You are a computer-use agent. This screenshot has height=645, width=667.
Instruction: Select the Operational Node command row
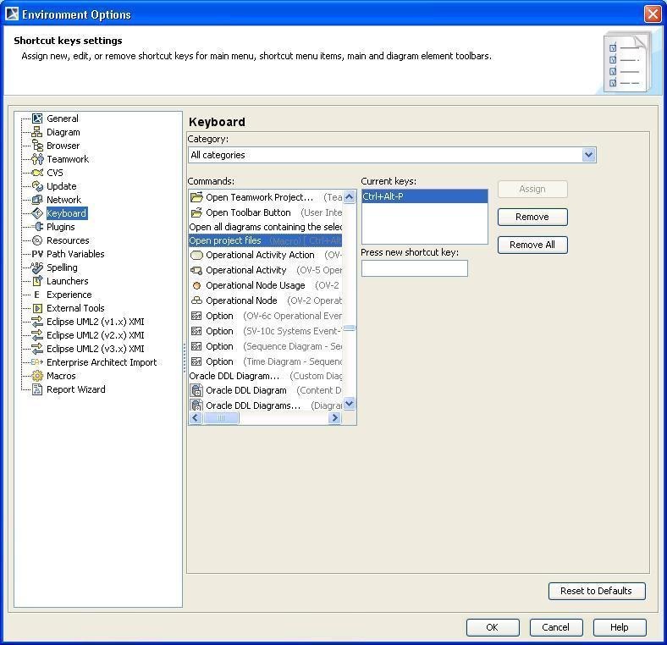point(266,300)
